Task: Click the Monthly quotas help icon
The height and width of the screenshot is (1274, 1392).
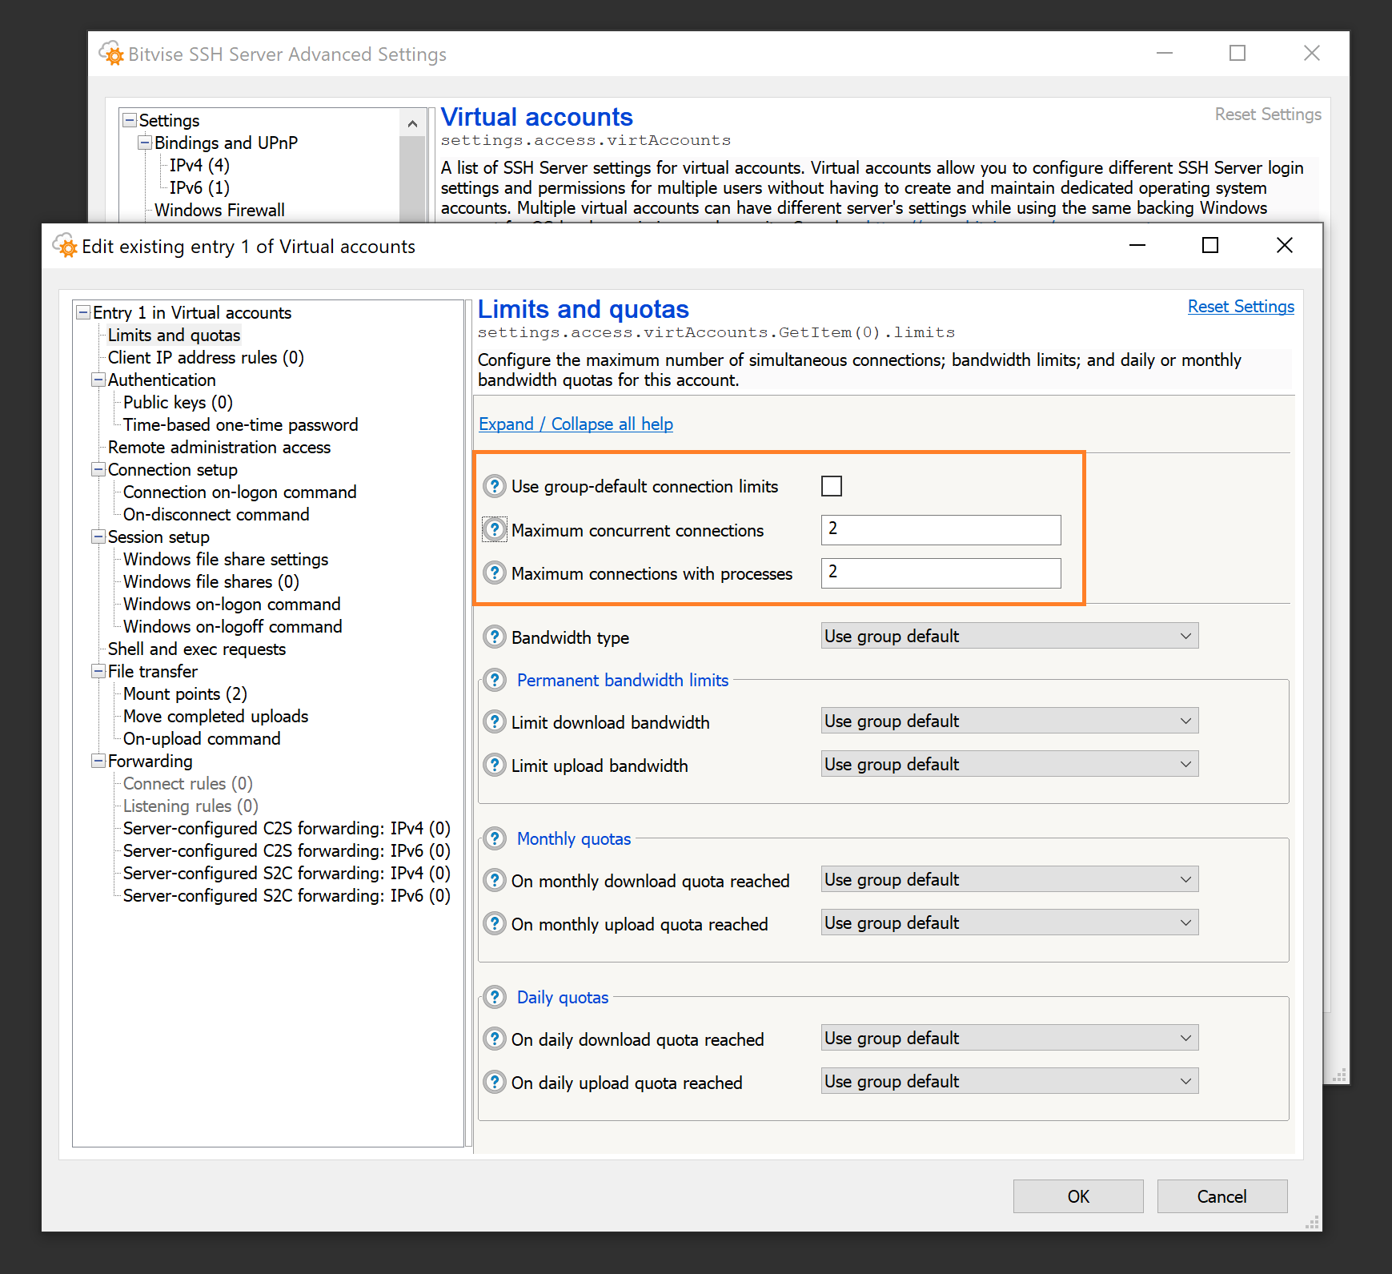Action: [495, 838]
